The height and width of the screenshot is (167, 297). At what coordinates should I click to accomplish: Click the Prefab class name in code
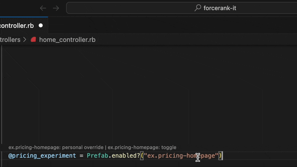pos(97,156)
